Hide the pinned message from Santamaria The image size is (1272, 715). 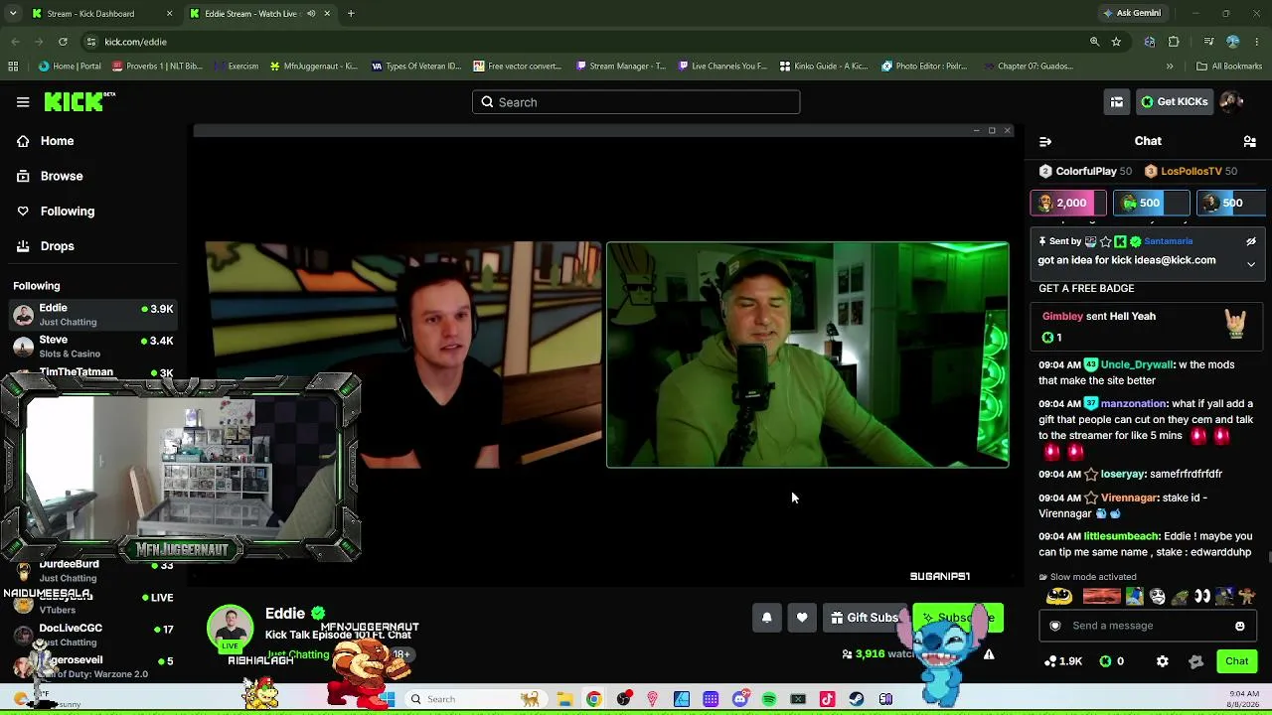1251,241
